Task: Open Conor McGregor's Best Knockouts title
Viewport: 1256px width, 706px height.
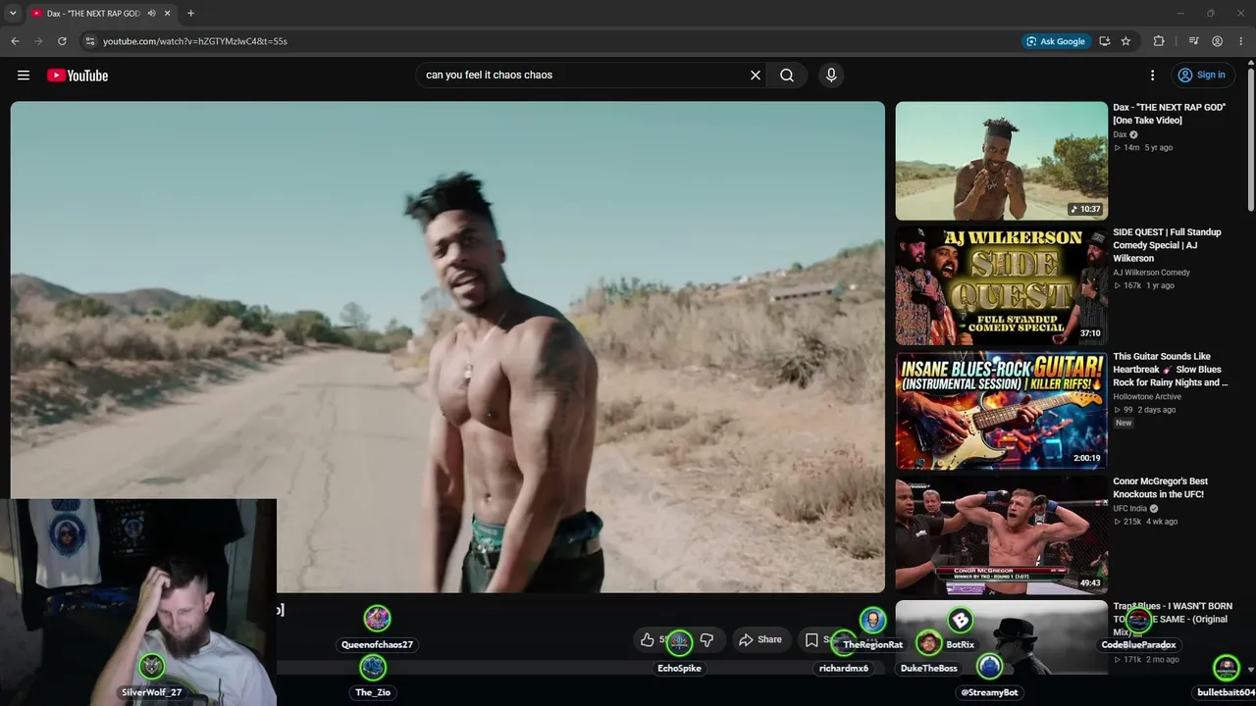Action: click(1161, 487)
